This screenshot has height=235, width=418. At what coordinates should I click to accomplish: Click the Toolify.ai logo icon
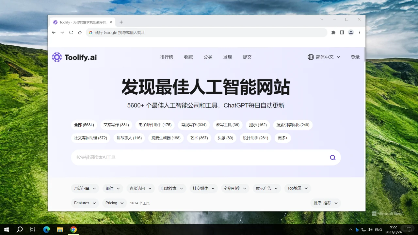57,57
